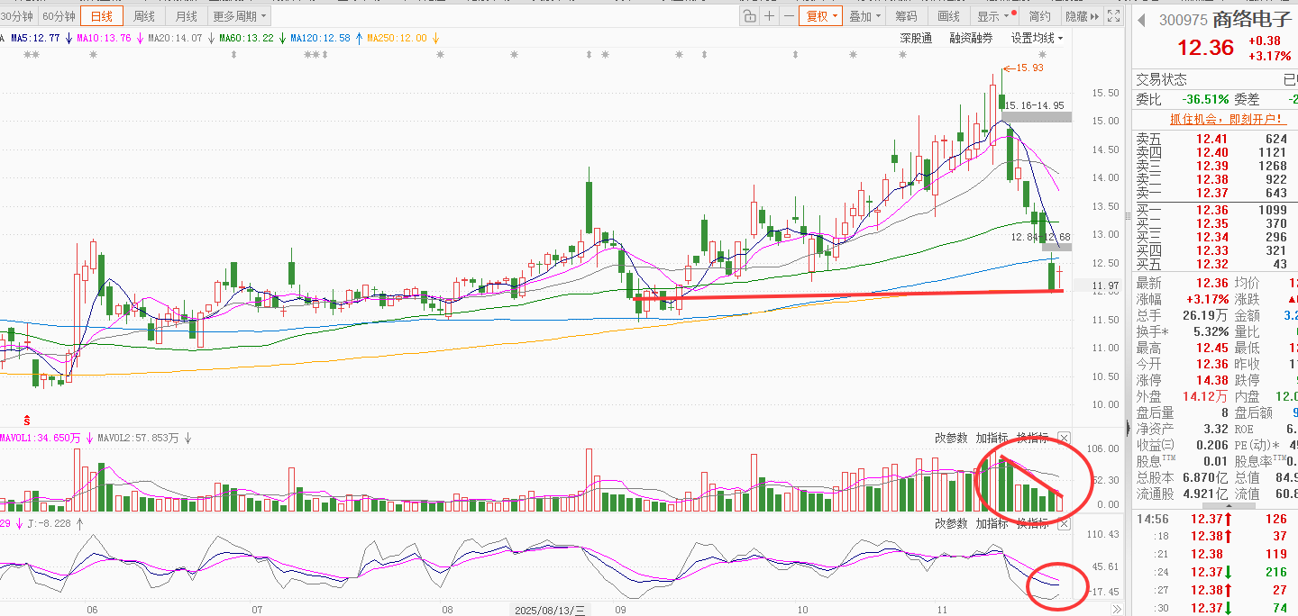The image size is (1298, 616).
Task: Click the 交易状态 label
Action: tap(1161, 79)
